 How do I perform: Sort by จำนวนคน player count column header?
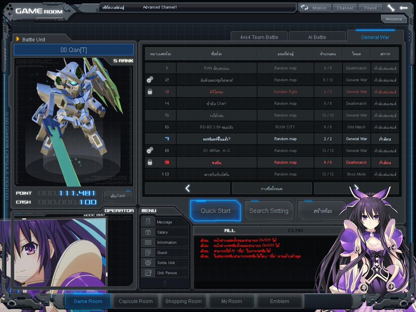(x=328, y=54)
